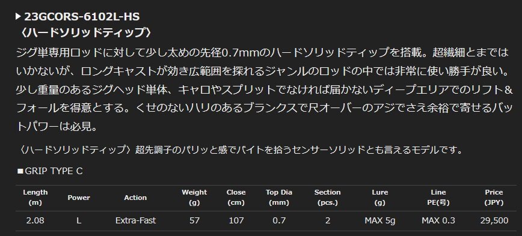Click the Top Dia (mm) column header
Screen dimensions: 522x236
(279, 198)
